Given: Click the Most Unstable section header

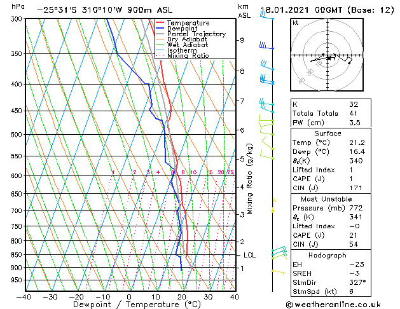Looking at the screenshot, I should click(326, 198).
